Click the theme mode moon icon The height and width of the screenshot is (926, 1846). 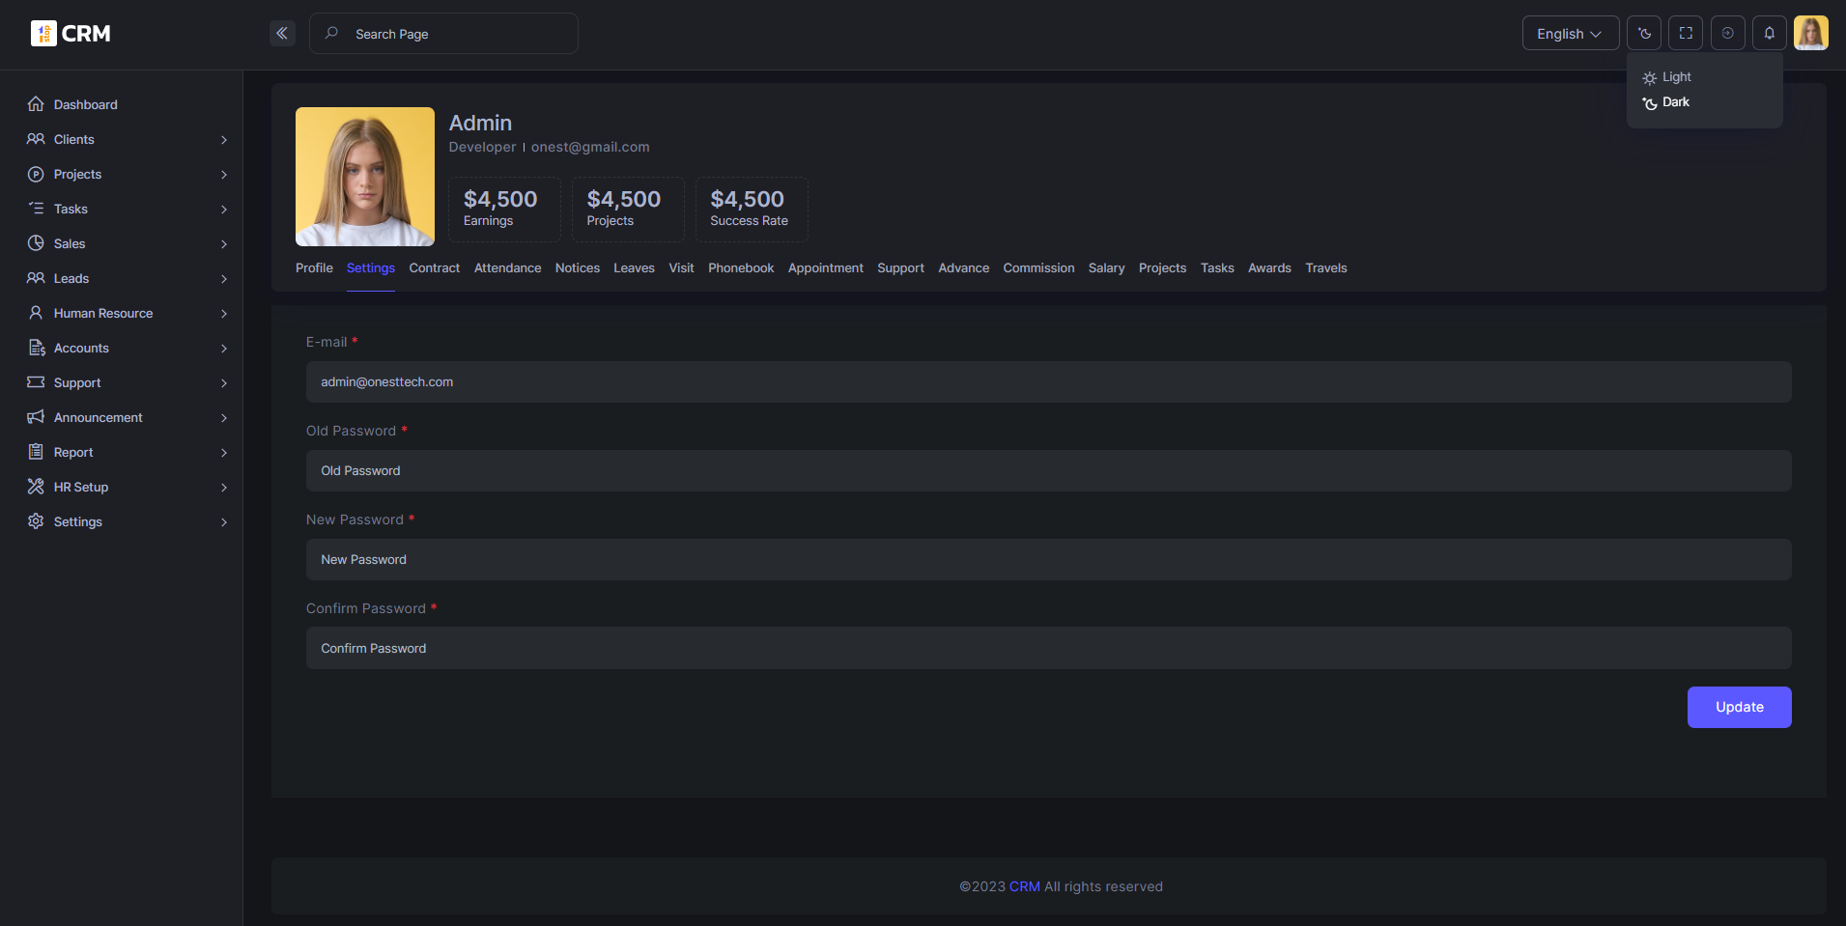tap(1643, 34)
